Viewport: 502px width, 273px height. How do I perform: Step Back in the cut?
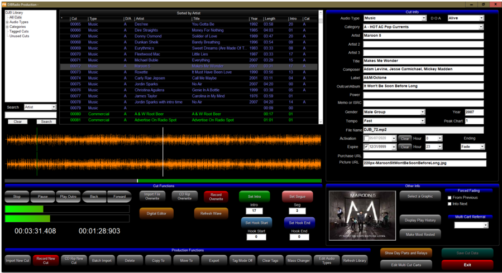[x=94, y=197]
